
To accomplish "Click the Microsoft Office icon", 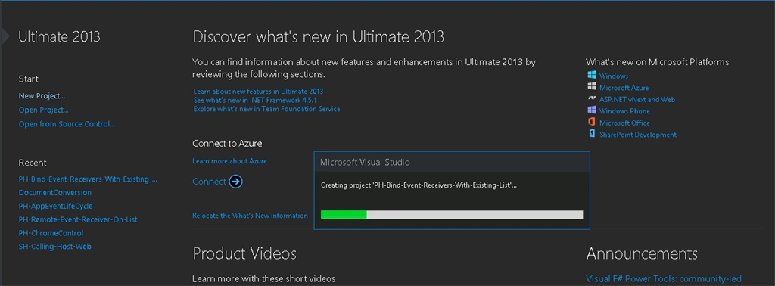I will tap(592, 123).
